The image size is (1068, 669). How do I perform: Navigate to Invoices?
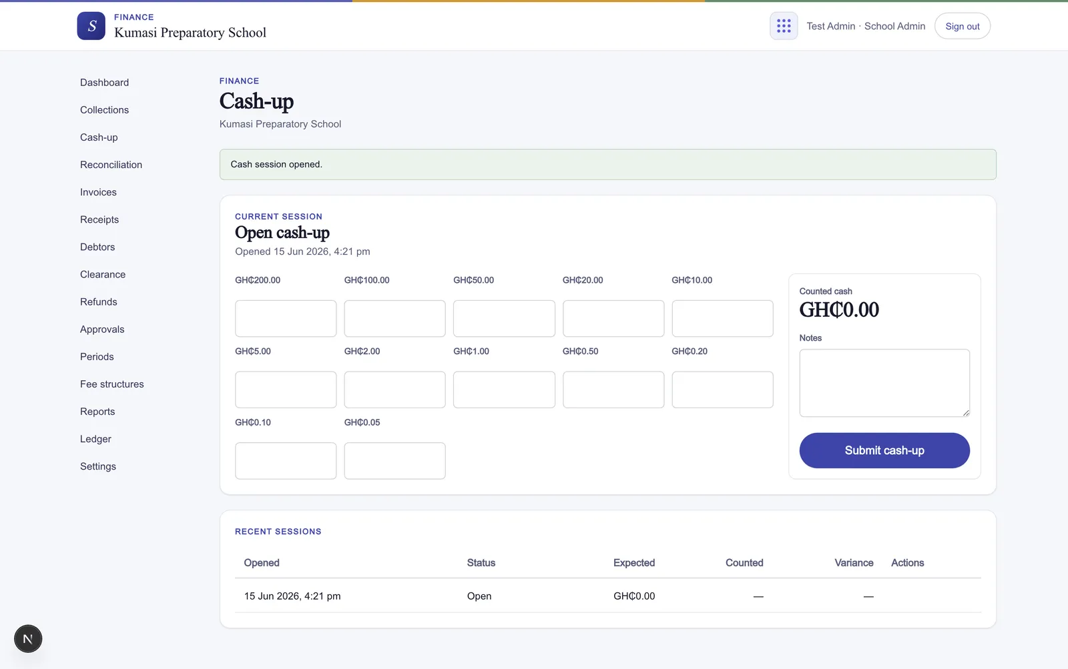98,192
